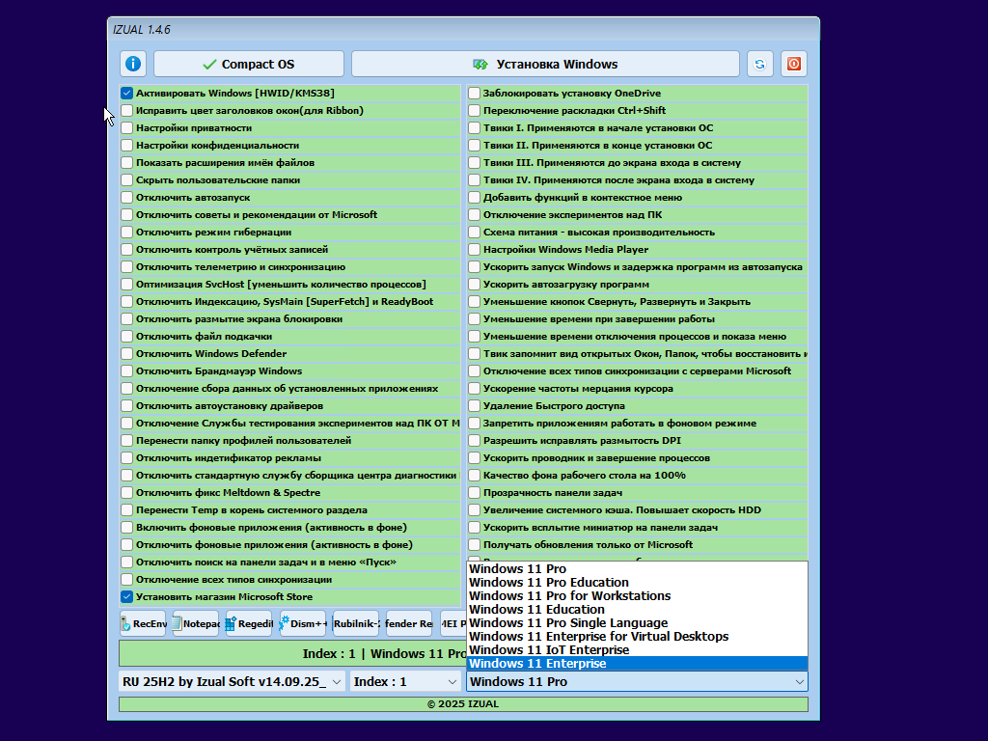The height and width of the screenshot is (741, 988).
Task: Tick Настройки Windows Media Player
Action: [475, 250]
